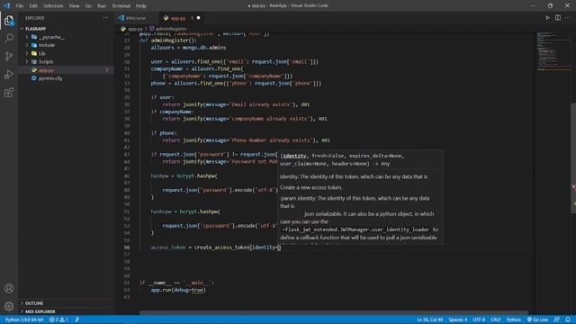The image size is (576, 324).
Task: Click the 'Create a new access token.' tooltip text
Action: tap(310, 187)
